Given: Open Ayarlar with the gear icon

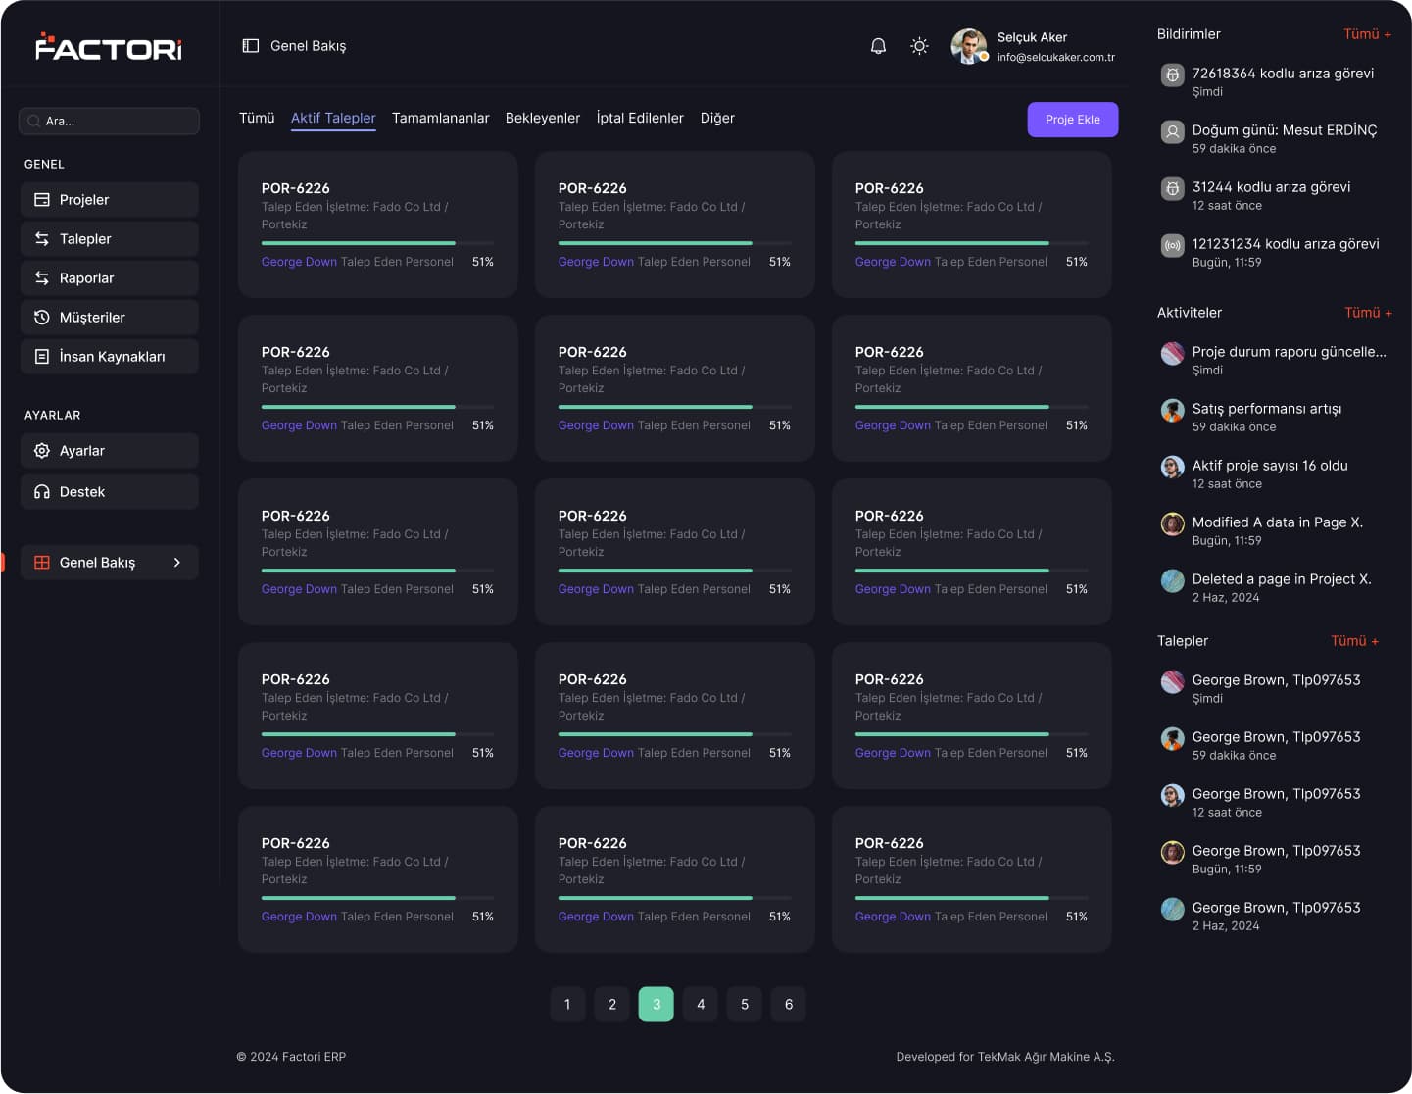Looking at the screenshot, I should (x=42, y=451).
